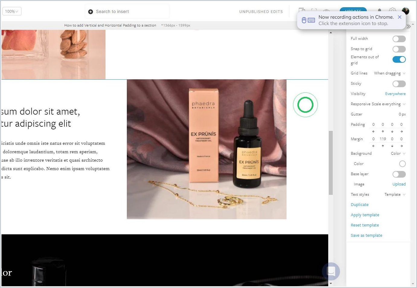This screenshot has width=417, height=288.
Task: Enable the Sticky toggle
Action: pyautogui.click(x=399, y=84)
